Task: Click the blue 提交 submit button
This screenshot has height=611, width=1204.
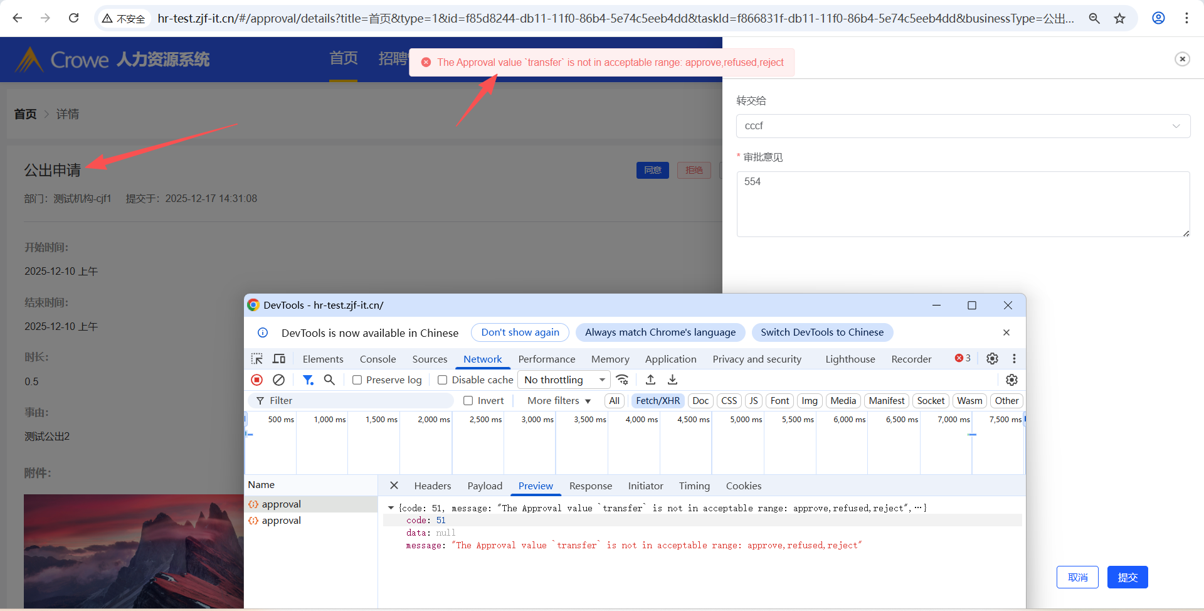Action: (1127, 577)
